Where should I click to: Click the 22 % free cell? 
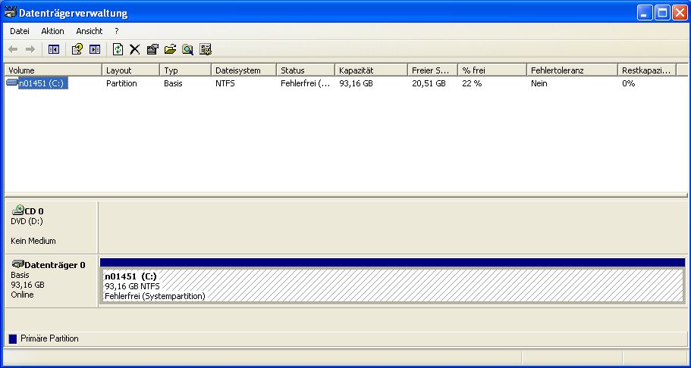pyautogui.click(x=472, y=83)
